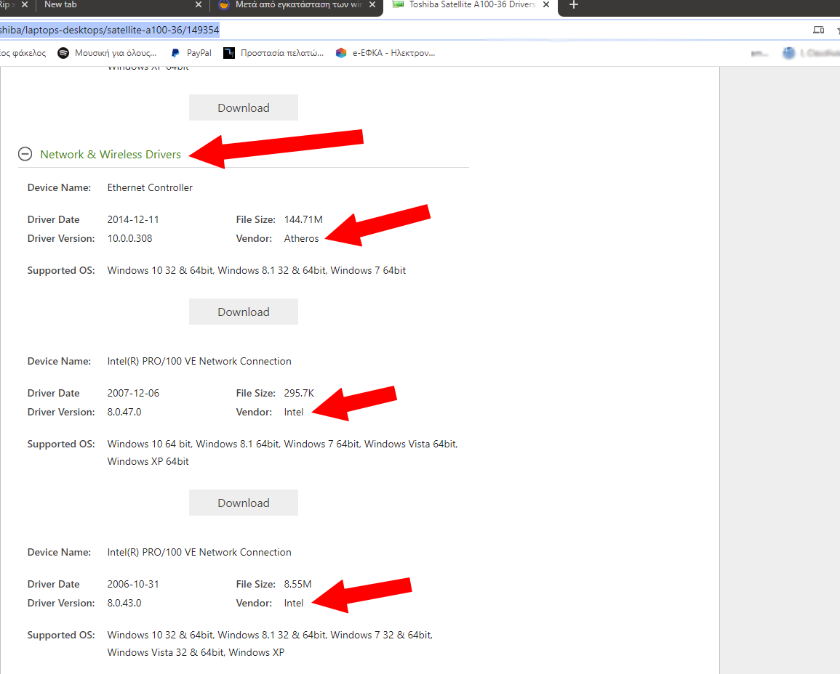Download the Intel driver version 8.0.47.0
This screenshot has width=840, height=674.
tap(243, 503)
